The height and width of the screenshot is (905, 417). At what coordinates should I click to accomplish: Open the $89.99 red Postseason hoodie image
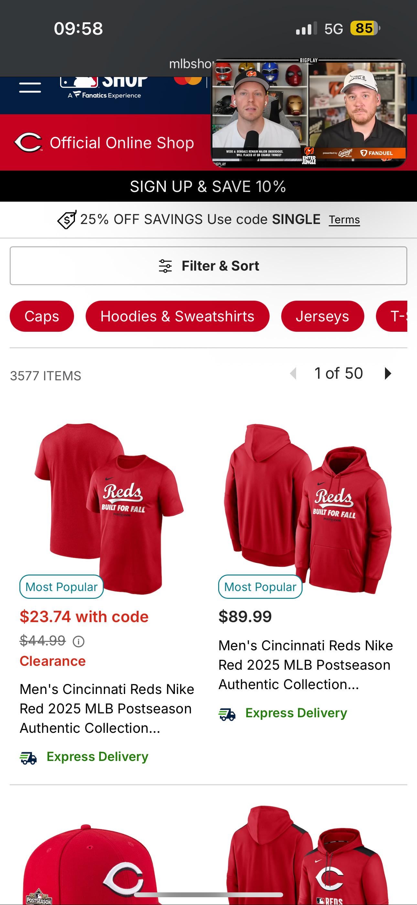point(308,508)
